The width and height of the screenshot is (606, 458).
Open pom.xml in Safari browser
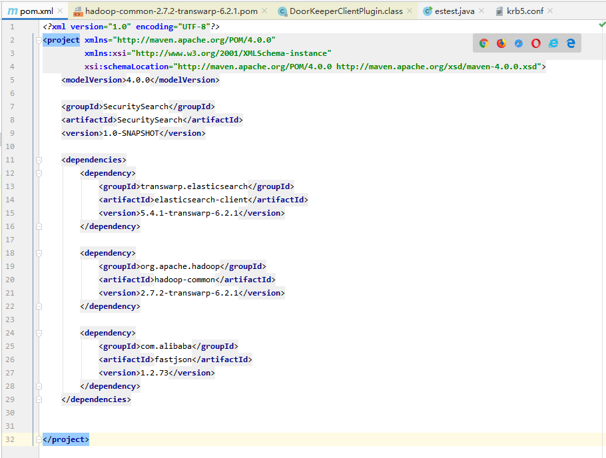coord(519,43)
